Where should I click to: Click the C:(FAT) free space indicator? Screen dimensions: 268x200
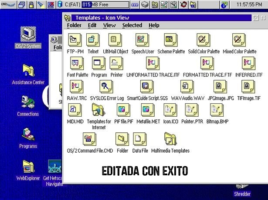pyautogui.click(x=105, y=4)
